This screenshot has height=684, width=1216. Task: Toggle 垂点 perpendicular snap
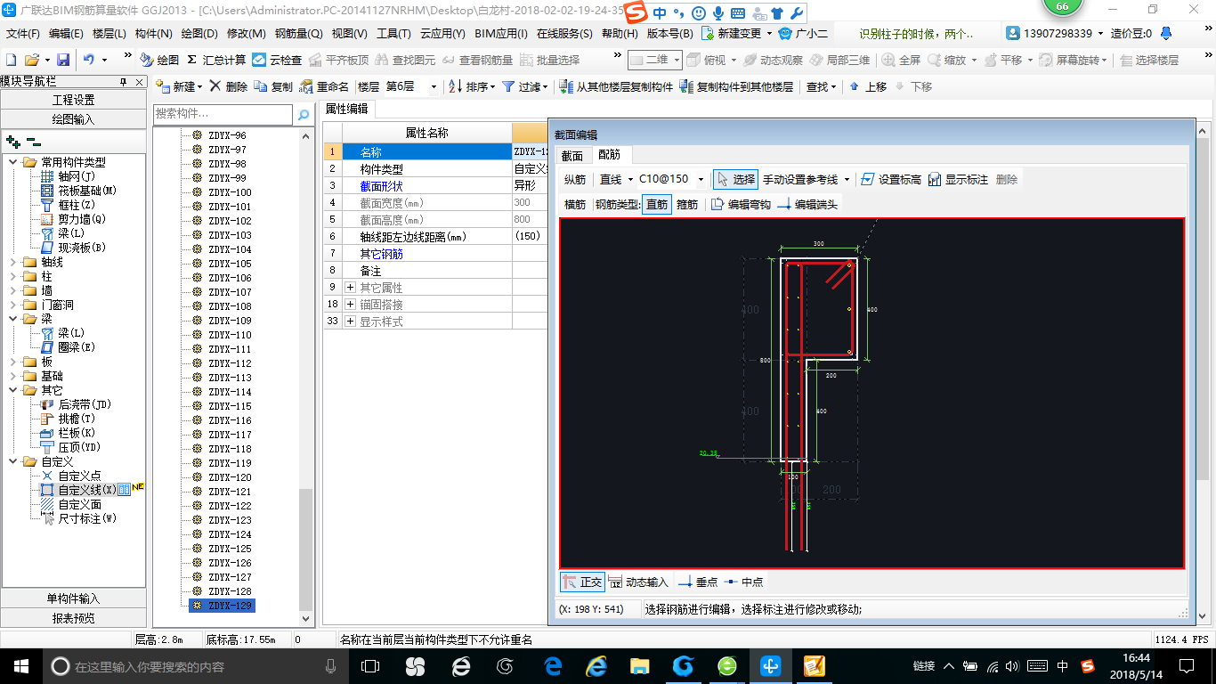click(x=698, y=582)
